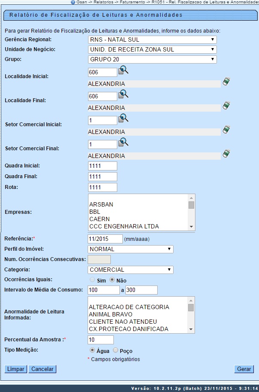The height and width of the screenshot is (392, 259).
Task: Open the Categoria dropdown
Action: pyautogui.click(x=129, y=270)
